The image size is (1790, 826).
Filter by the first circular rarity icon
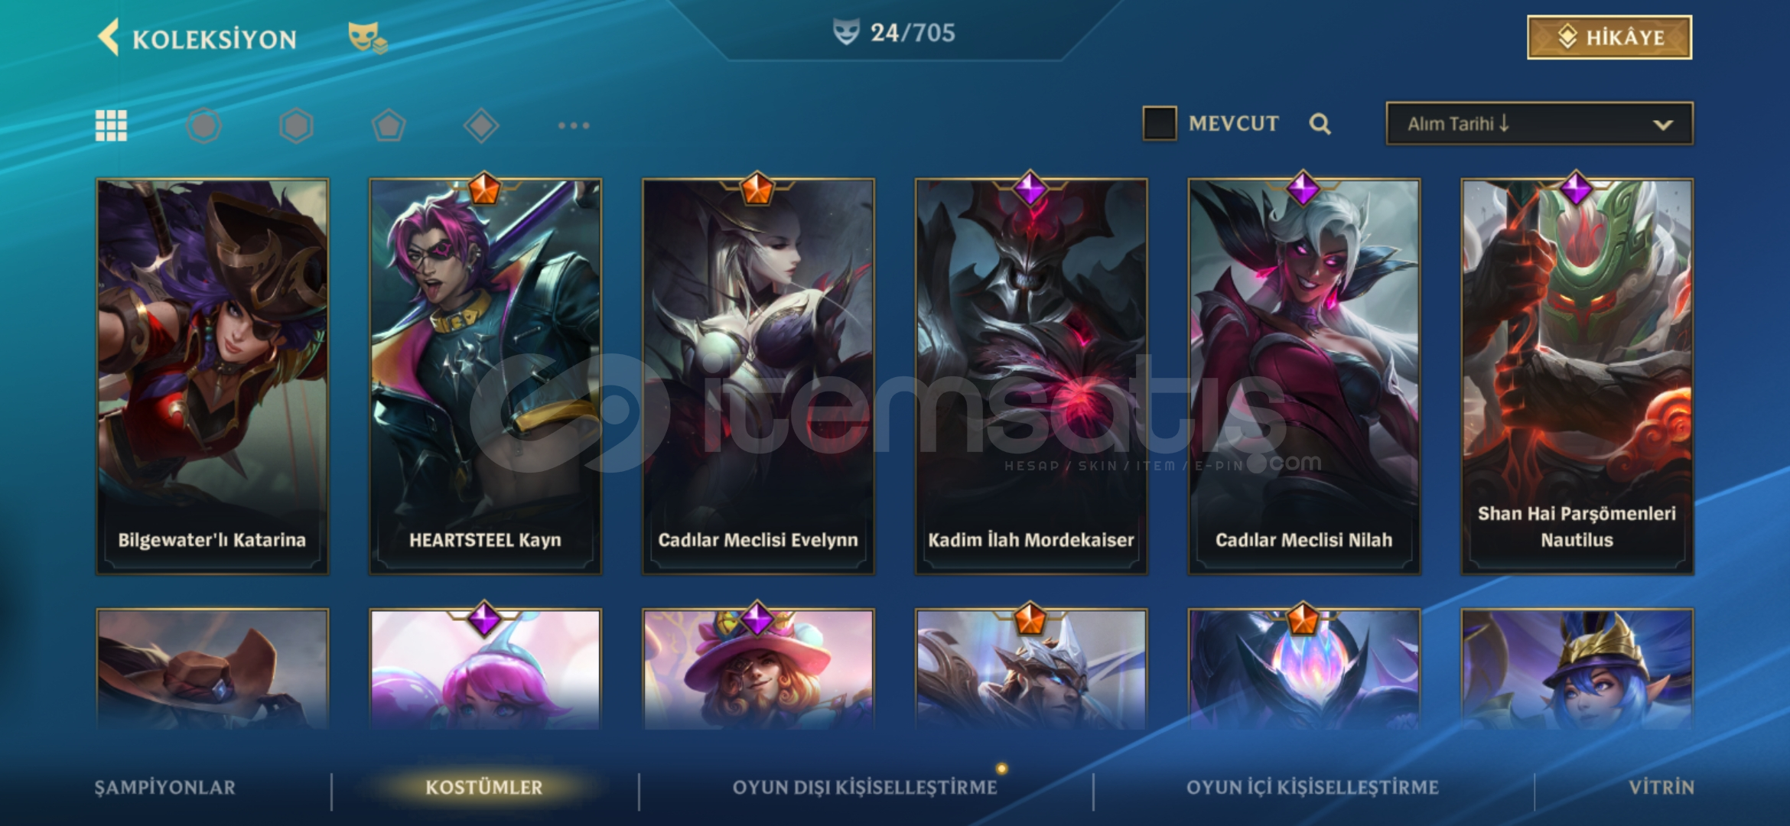pyautogui.click(x=203, y=125)
